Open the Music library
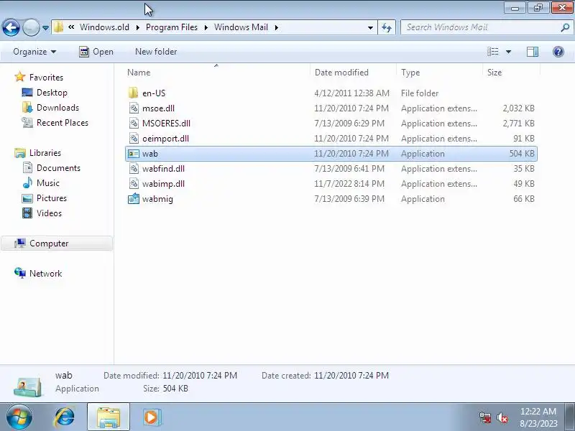Image resolution: width=575 pixels, height=431 pixels. 48,183
